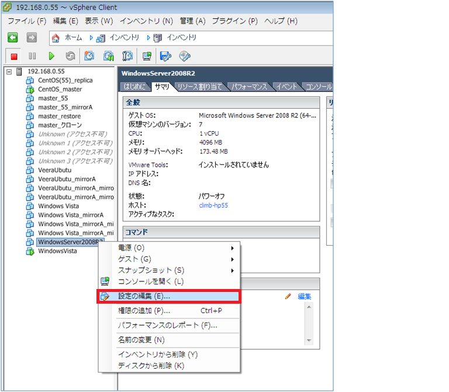
Task: Click the ホーム breadcrumb link
Action: click(73, 37)
